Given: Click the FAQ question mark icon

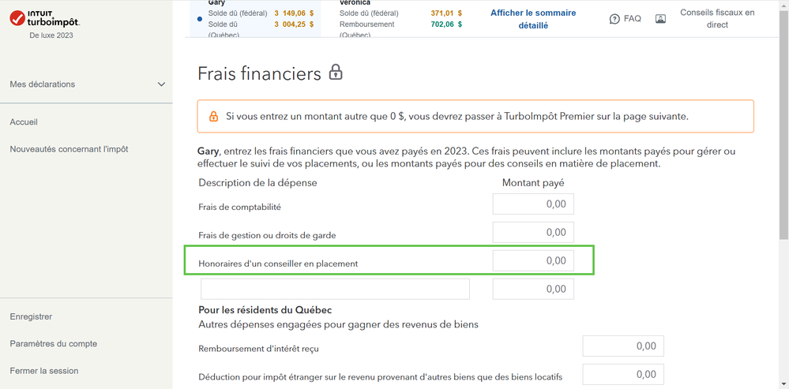Looking at the screenshot, I should tap(614, 19).
